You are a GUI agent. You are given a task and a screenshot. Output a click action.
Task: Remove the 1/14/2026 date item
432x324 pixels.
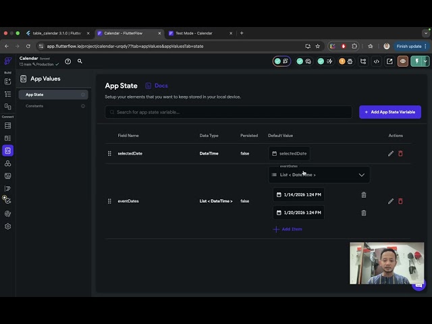(364, 195)
